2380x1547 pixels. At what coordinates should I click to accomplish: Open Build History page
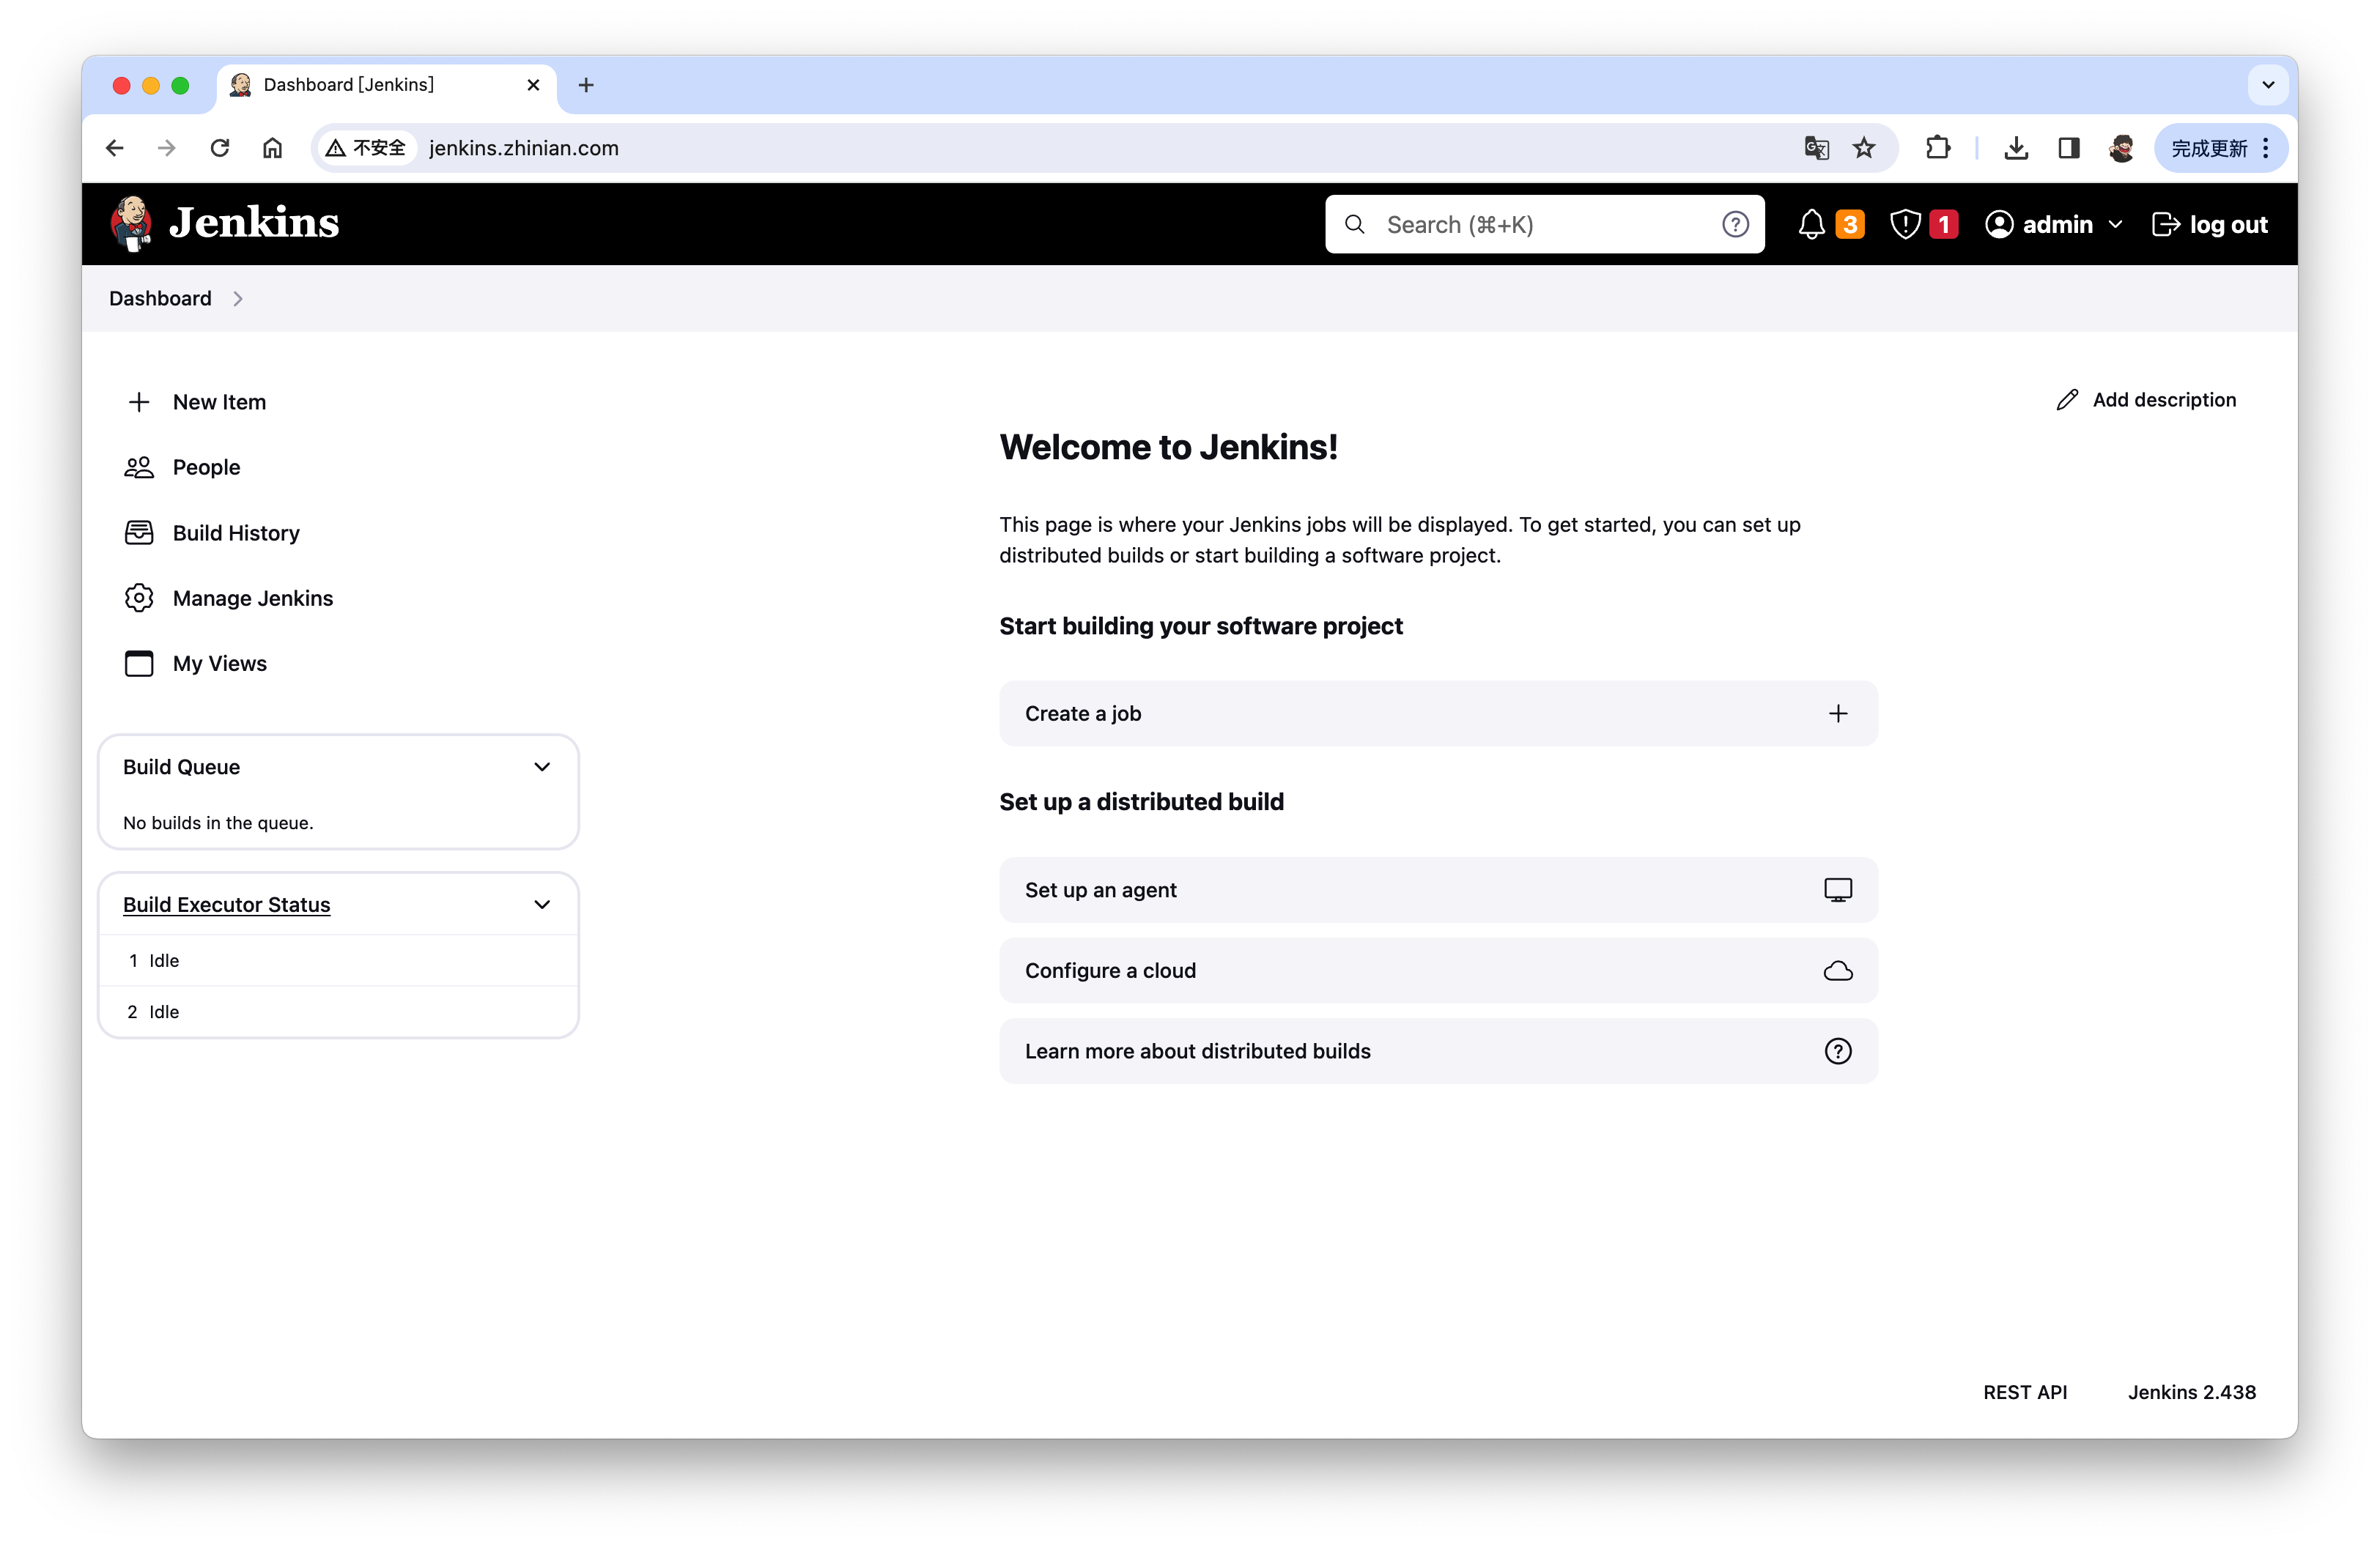click(x=236, y=533)
